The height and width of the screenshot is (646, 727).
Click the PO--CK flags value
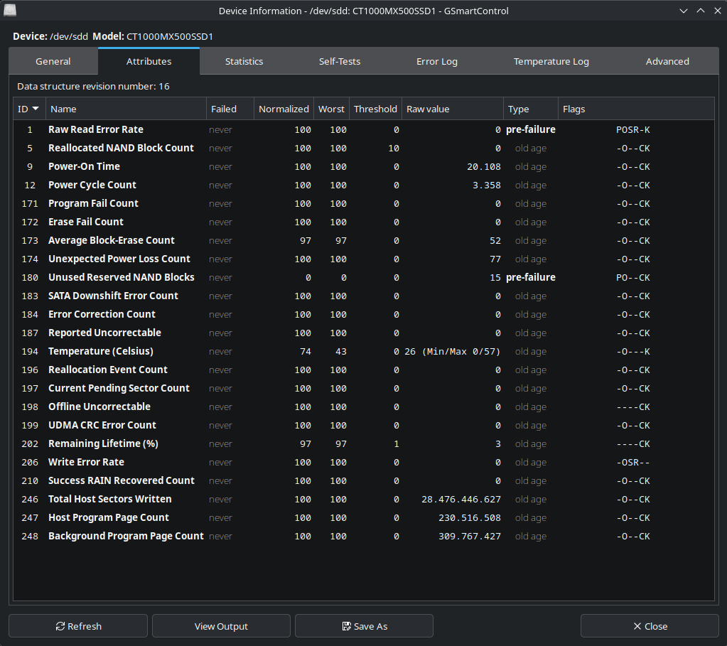(x=633, y=278)
